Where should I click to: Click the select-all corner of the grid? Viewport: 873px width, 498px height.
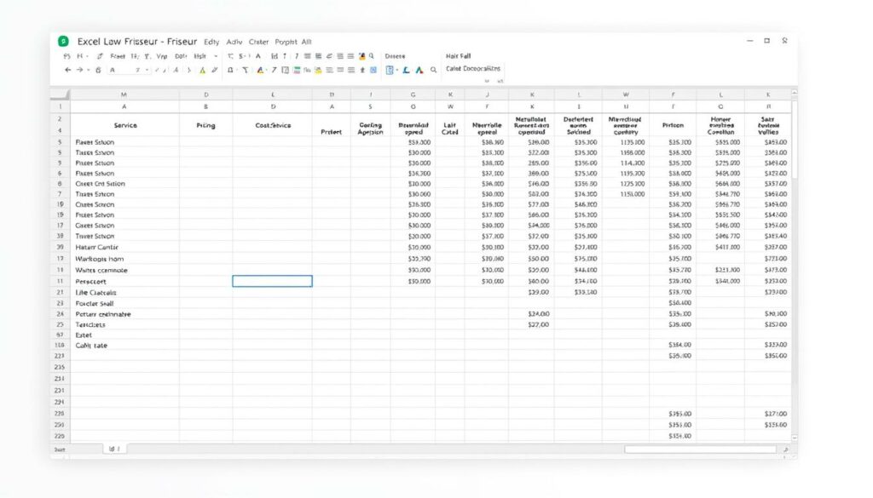(61, 94)
